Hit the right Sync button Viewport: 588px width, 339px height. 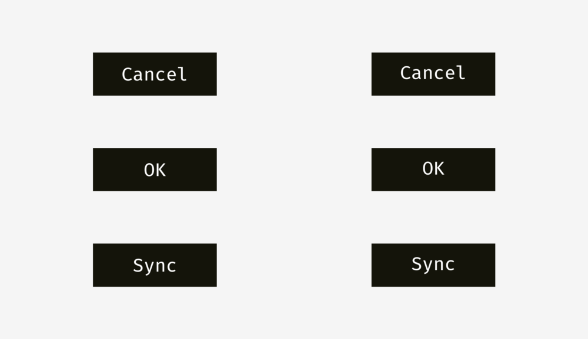click(x=433, y=265)
